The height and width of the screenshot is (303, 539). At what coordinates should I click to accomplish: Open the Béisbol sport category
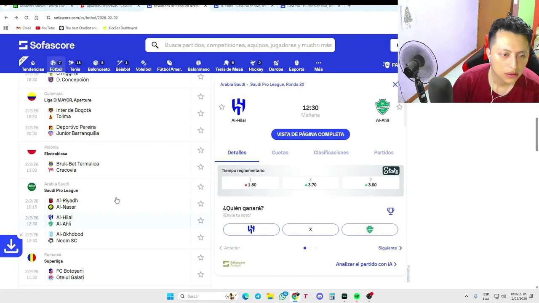pyautogui.click(x=123, y=65)
